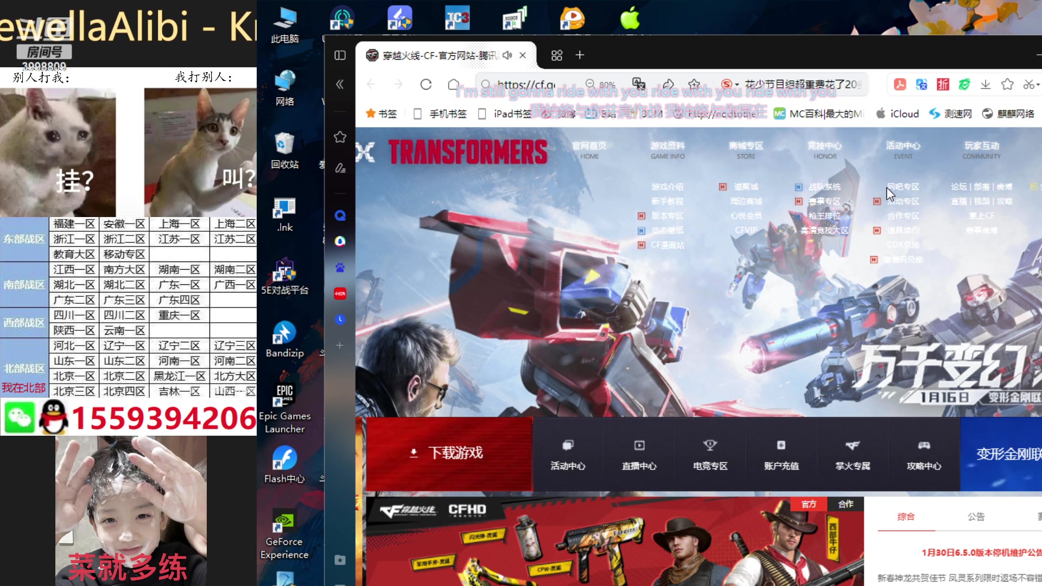Close the 穿越火线-CF tab
Image resolution: width=1042 pixels, height=586 pixels.
click(x=523, y=55)
